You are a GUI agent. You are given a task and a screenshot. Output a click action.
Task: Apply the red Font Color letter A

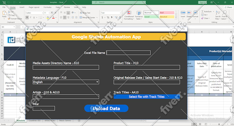pyautogui.click(x=53, y=17)
